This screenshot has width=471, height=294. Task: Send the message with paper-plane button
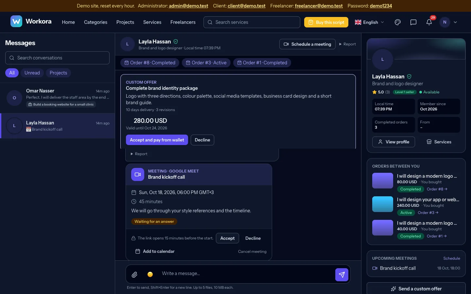342,275
